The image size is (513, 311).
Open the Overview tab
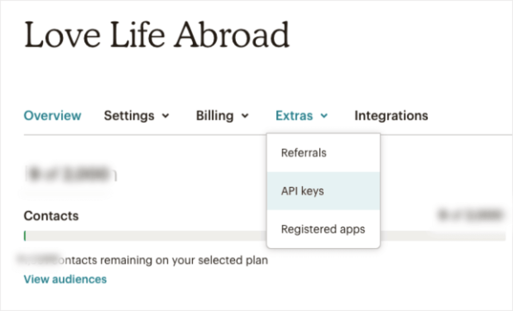[52, 115]
